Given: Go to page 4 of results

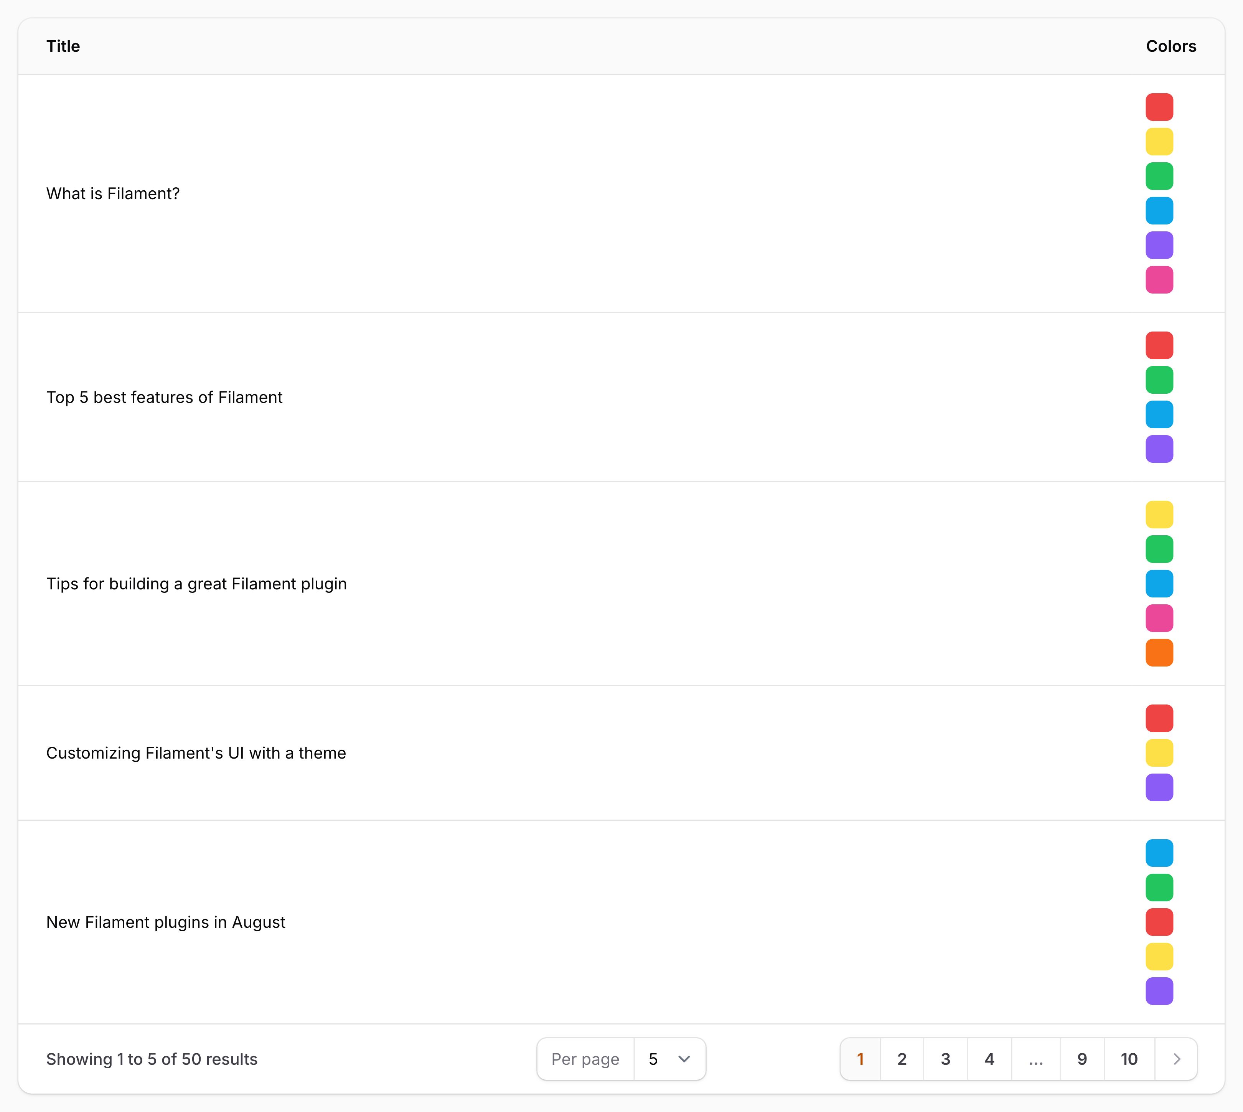Looking at the screenshot, I should [x=989, y=1059].
